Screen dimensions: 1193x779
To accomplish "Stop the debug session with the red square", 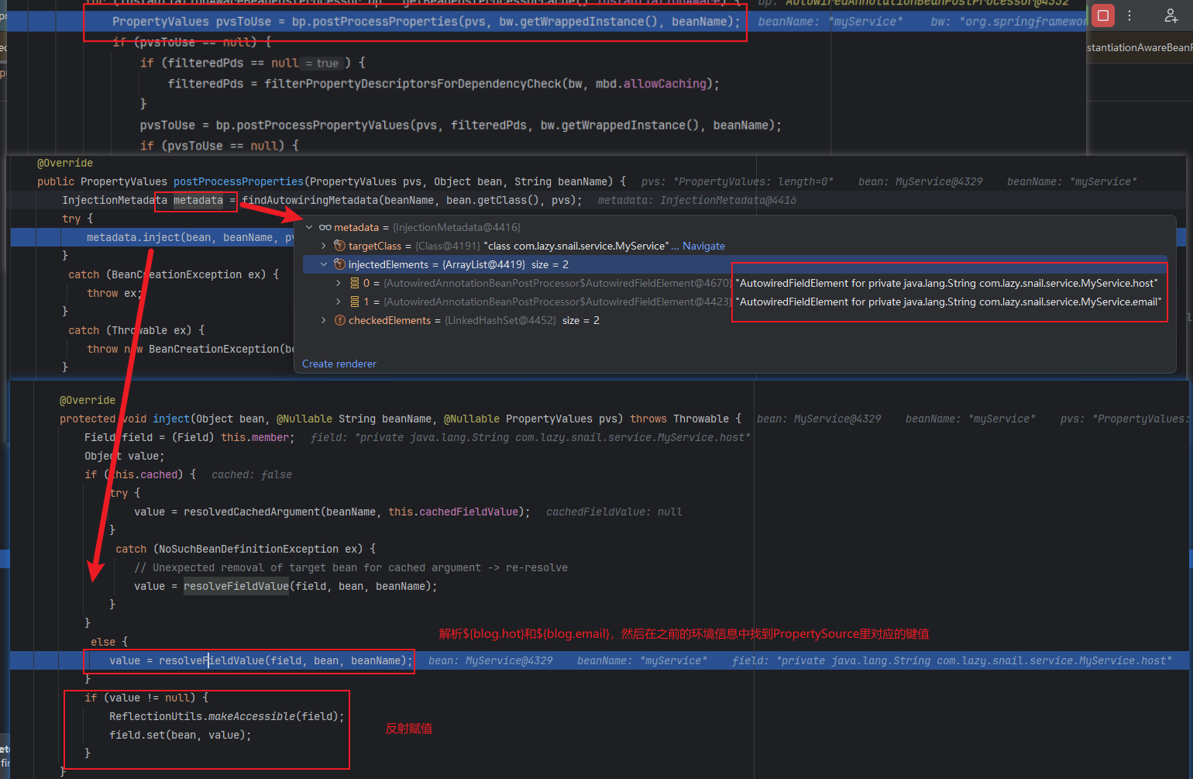I will (1103, 15).
